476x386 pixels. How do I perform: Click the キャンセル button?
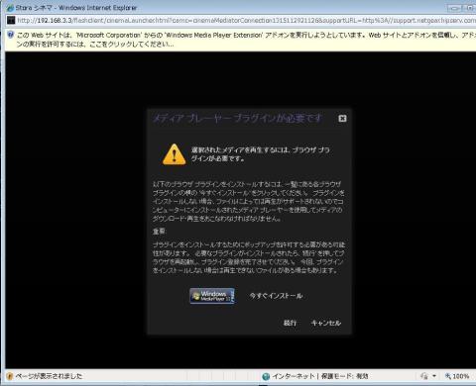(x=326, y=323)
